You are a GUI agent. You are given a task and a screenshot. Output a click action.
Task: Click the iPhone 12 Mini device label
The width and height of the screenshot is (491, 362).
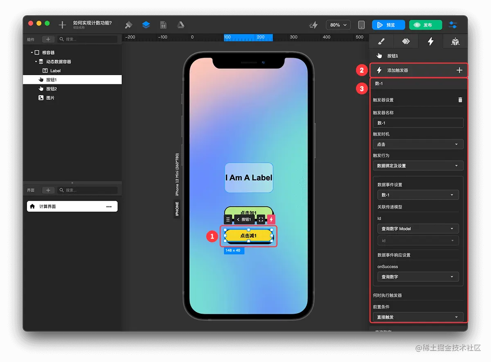(x=177, y=175)
